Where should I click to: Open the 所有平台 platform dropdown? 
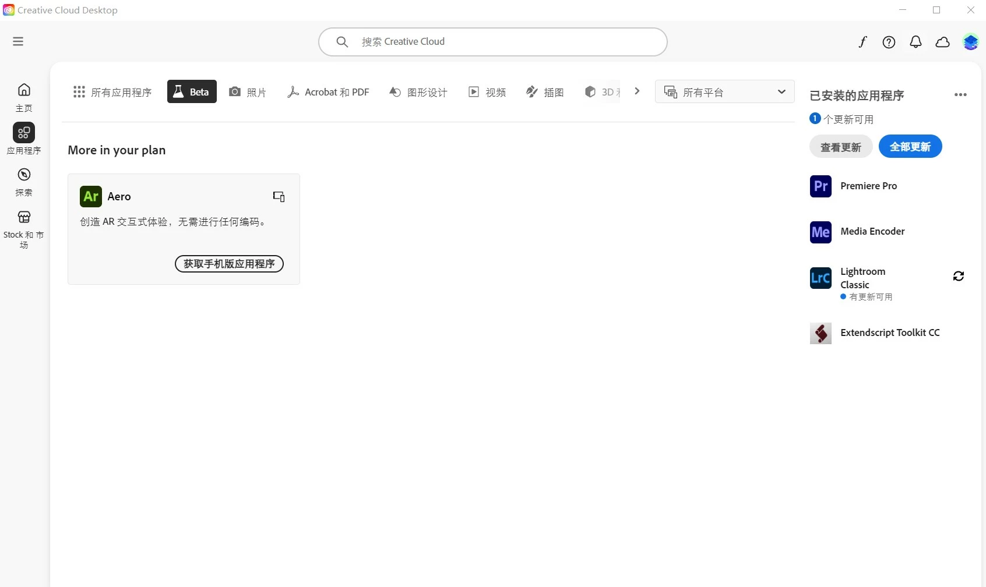coord(724,91)
